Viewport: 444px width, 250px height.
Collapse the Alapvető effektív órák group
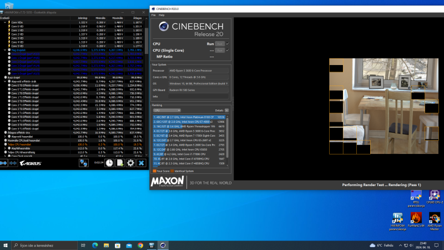click(5, 81)
